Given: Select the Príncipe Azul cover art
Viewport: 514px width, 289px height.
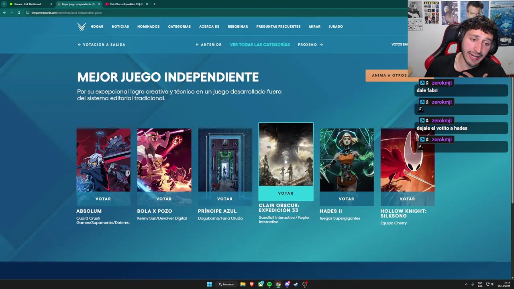Looking at the screenshot, I should click(x=225, y=160).
